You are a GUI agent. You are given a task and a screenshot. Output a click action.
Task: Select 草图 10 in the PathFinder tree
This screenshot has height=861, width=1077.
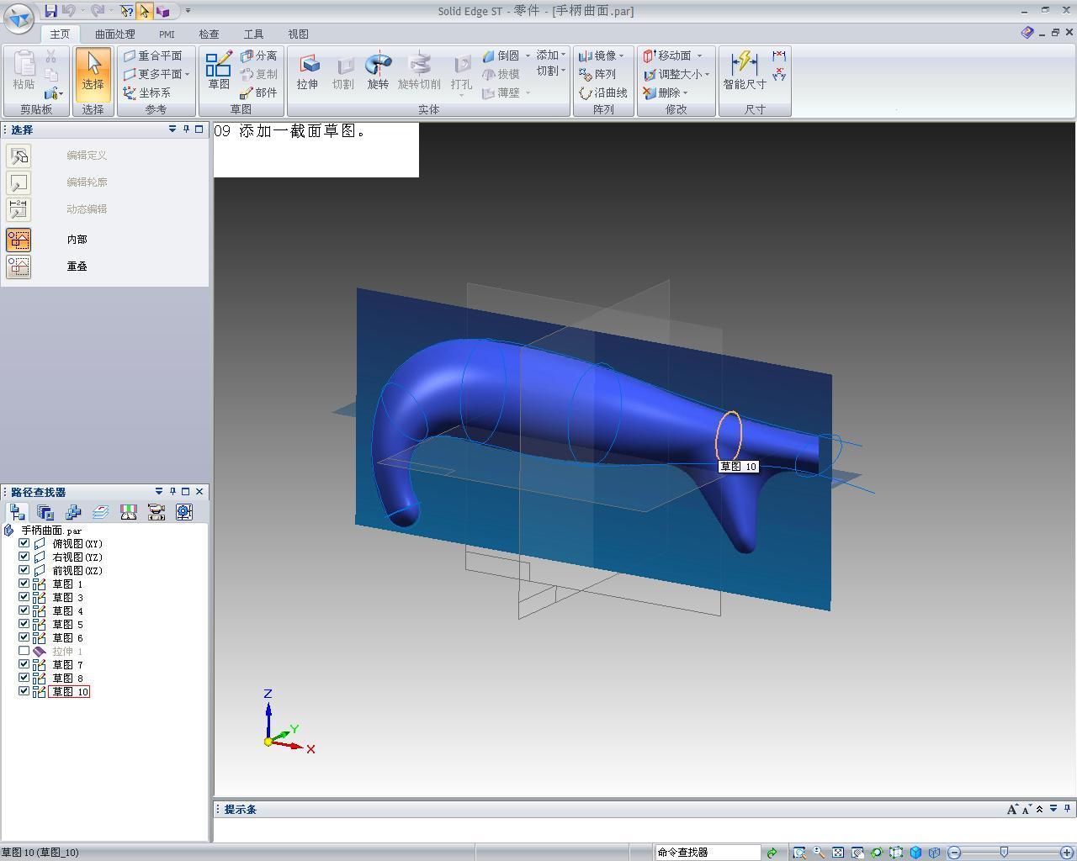click(70, 691)
